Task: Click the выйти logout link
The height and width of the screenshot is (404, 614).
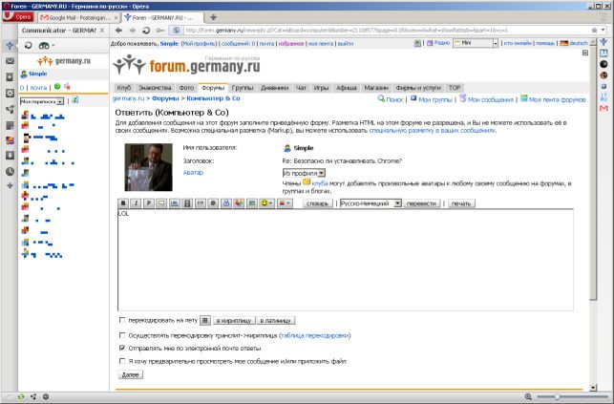Action: [346, 43]
